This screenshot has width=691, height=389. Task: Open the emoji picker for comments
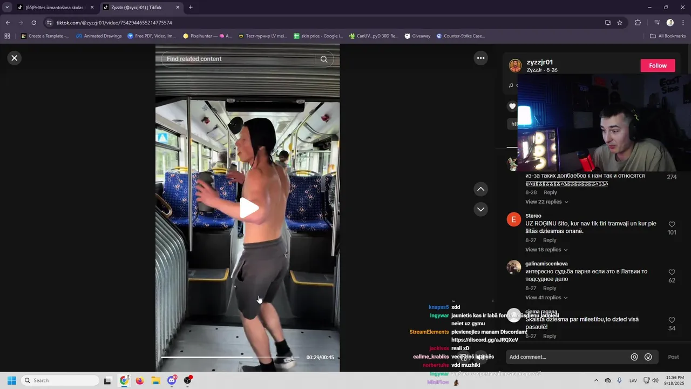(x=648, y=357)
